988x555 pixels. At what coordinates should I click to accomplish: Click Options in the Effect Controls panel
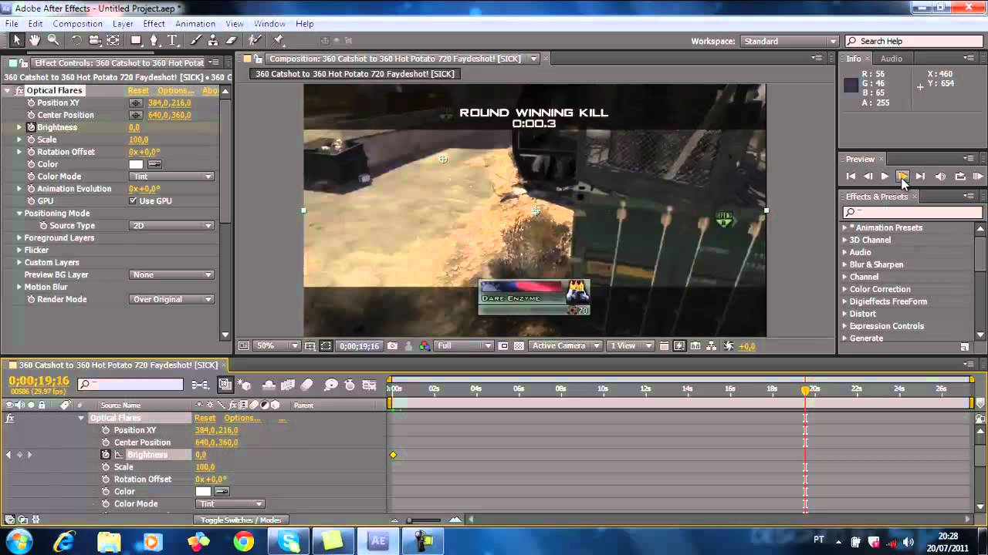(175, 91)
